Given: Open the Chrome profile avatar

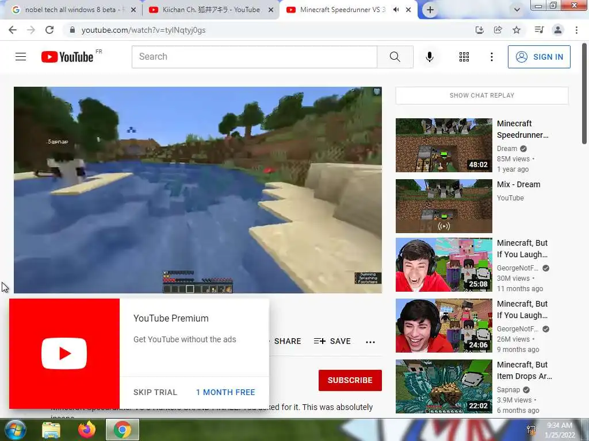Looking at the screenshot, I should click(x=558, y=30).
